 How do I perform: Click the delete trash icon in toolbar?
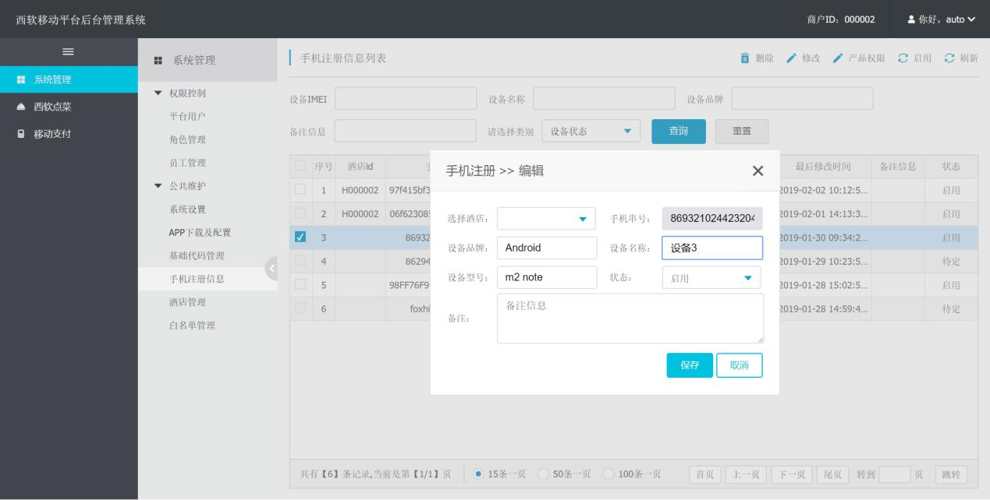tap(744, 59)
